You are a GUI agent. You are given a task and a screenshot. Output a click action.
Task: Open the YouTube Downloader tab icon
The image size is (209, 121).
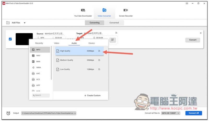(x=83, y=10)
